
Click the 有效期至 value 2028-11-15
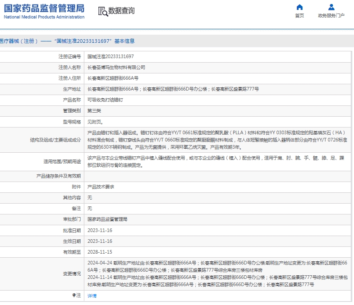pyautogui.click(x=100, y=252)
